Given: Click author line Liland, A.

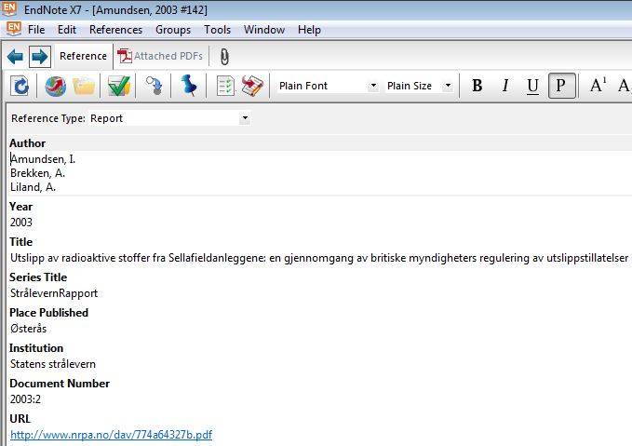Looking at the screenshot, I should [x=34, y=187].
